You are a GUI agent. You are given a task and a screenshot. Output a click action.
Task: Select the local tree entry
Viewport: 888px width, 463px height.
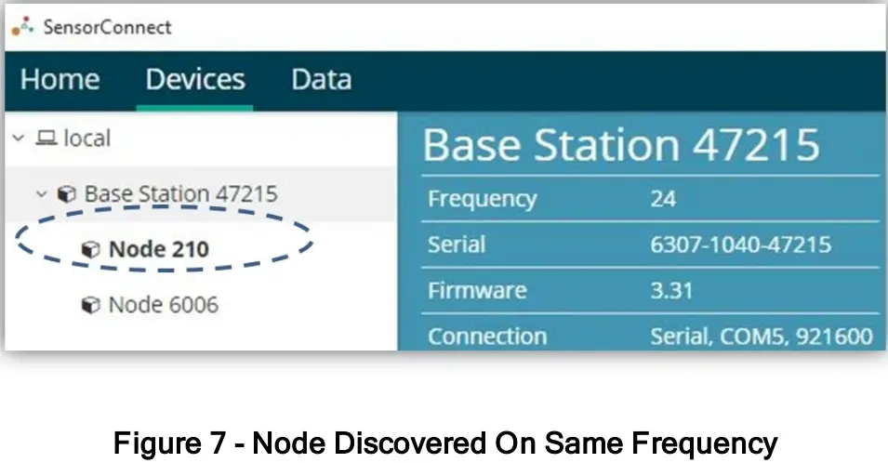click(x=86, y=139)
